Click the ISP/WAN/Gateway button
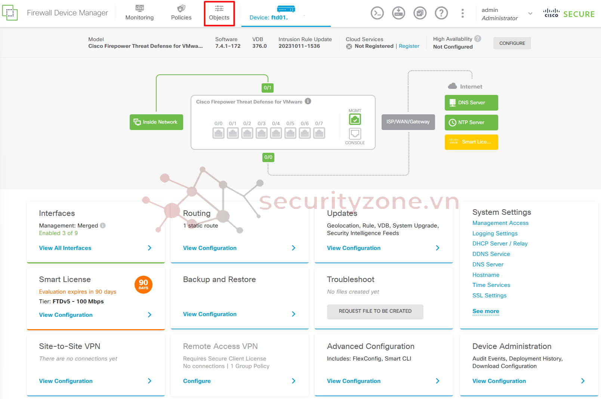Viewport: 601px width, 399px height. 408,122
